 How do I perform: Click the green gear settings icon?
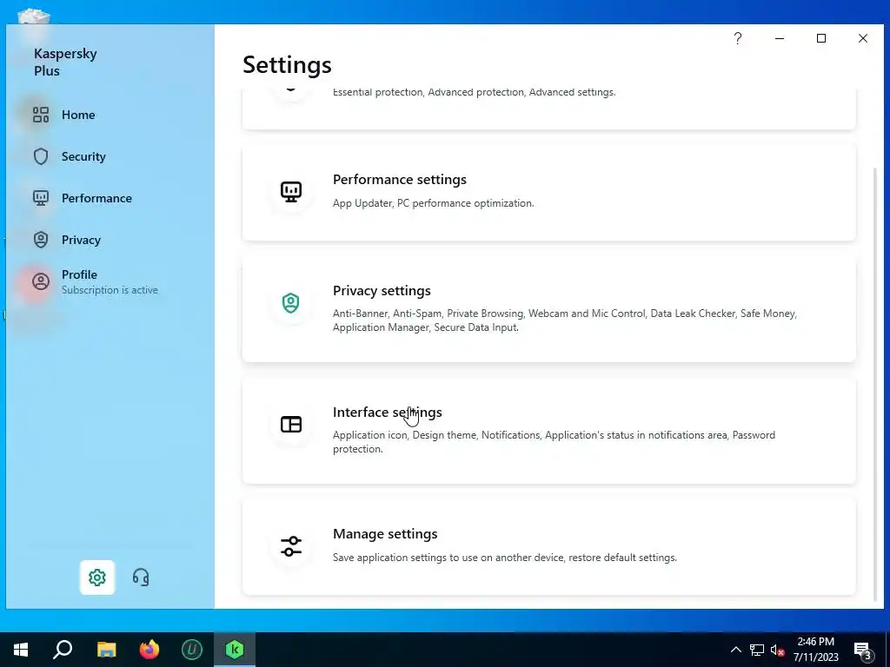(x=97, y=578)
